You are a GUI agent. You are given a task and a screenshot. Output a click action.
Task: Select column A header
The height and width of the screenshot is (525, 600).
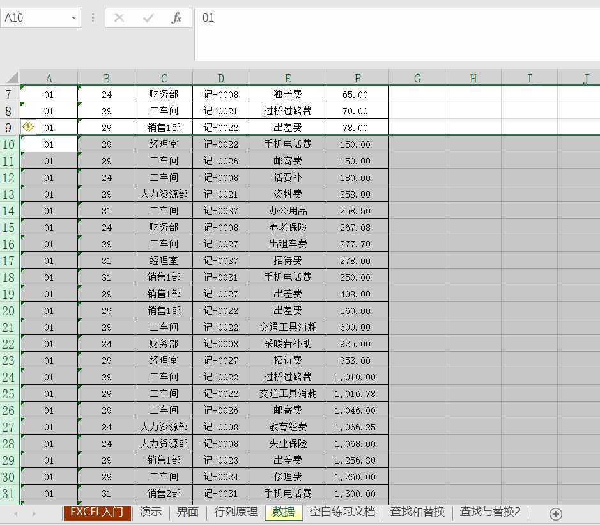(49, 78)
